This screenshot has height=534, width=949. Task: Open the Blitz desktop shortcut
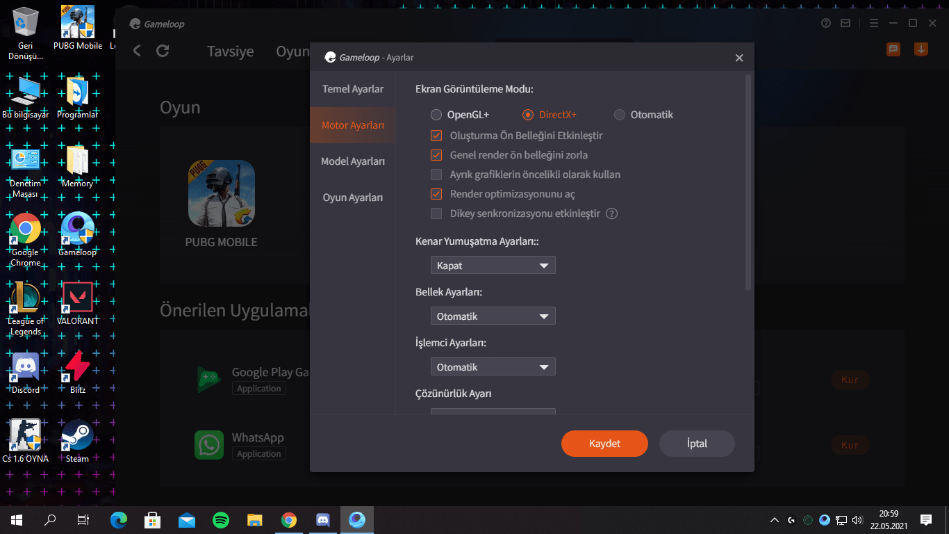78,372
